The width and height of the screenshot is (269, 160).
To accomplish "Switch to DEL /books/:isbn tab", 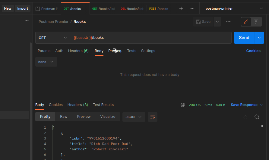I will click(132, 8).
